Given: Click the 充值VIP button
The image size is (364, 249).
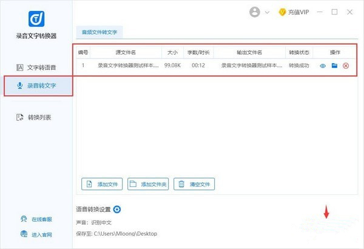Looking at the screenshot, I should pos(294,12).
